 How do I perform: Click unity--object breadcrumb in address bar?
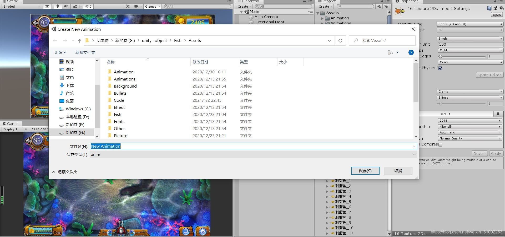pos(154,41)
